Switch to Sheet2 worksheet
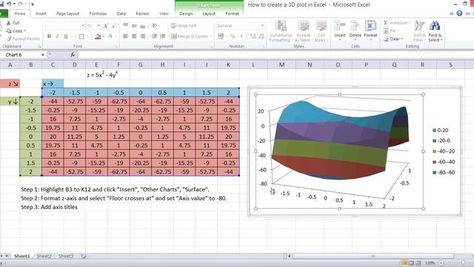474x267 pixels. 44,256
